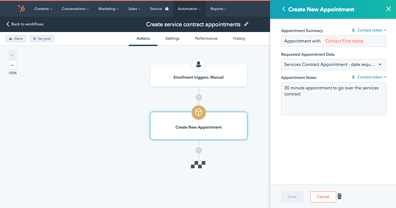Click the enrollment trigger person icon
Screen dimensions: 396x208
[x=198, y=65]
